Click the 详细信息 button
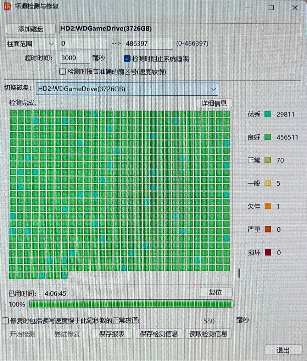This screenshot has width=307, height=361. [214, 103]
